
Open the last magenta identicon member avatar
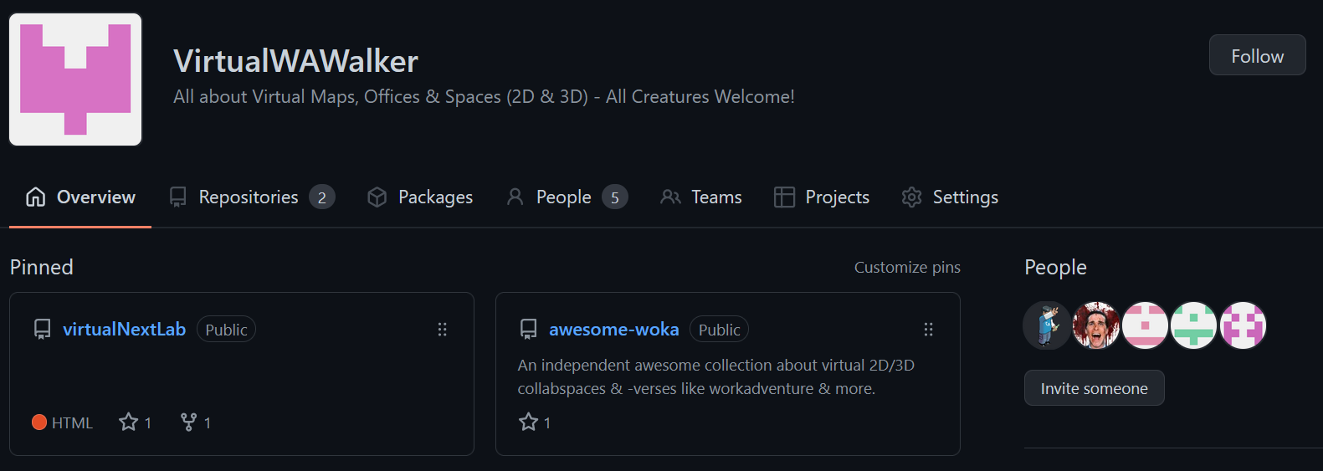coord(1243,325)
